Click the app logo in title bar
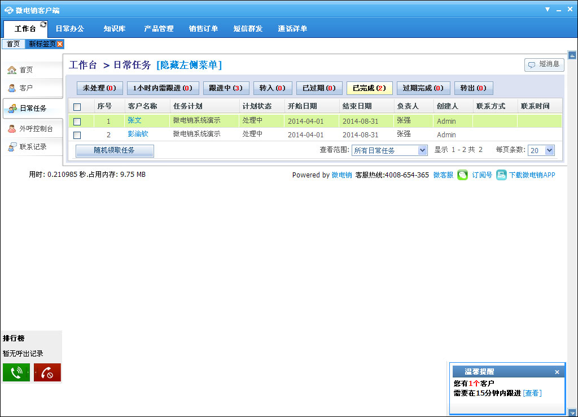 (9, 10)
